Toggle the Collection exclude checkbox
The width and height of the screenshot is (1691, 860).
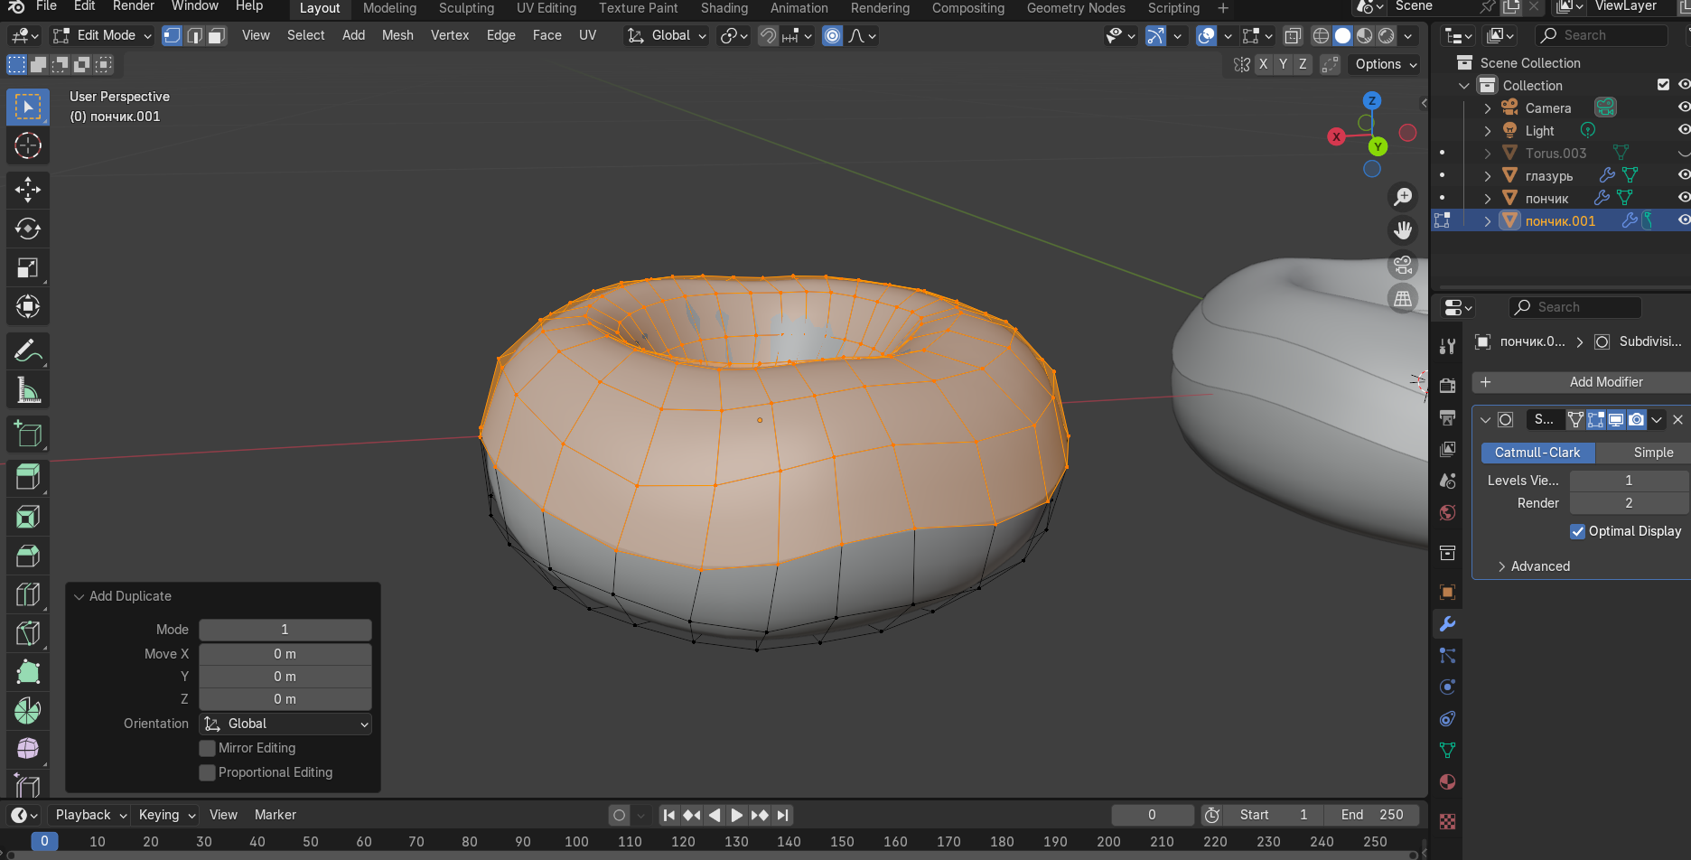pyautogui.click(x=1663, y=85)
